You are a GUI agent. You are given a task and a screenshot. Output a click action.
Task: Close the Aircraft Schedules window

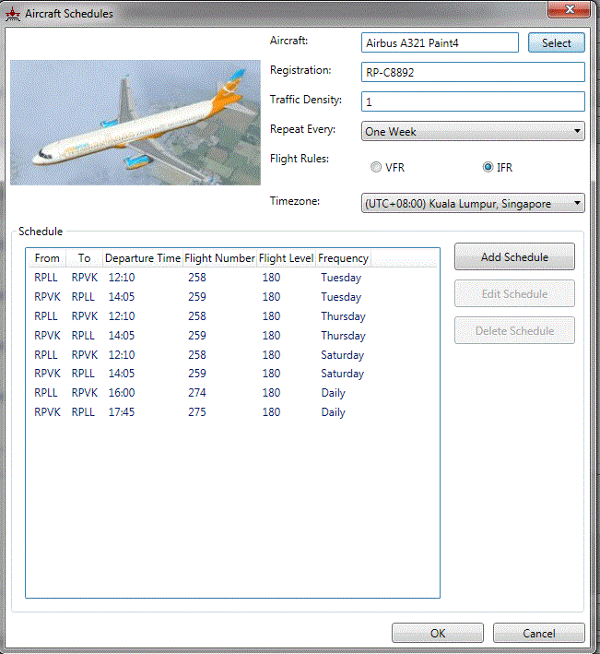coord(570,9)
